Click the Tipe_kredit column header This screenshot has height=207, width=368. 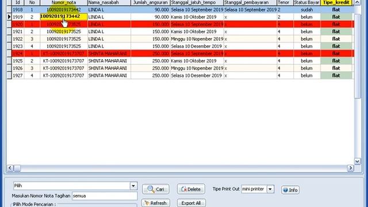[336, 2]
